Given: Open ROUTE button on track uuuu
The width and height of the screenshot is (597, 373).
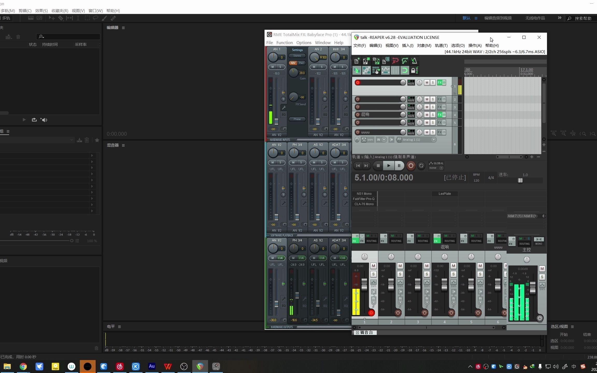Looking at the screenshot, I should pyautogui.click(x=411, y=132).
